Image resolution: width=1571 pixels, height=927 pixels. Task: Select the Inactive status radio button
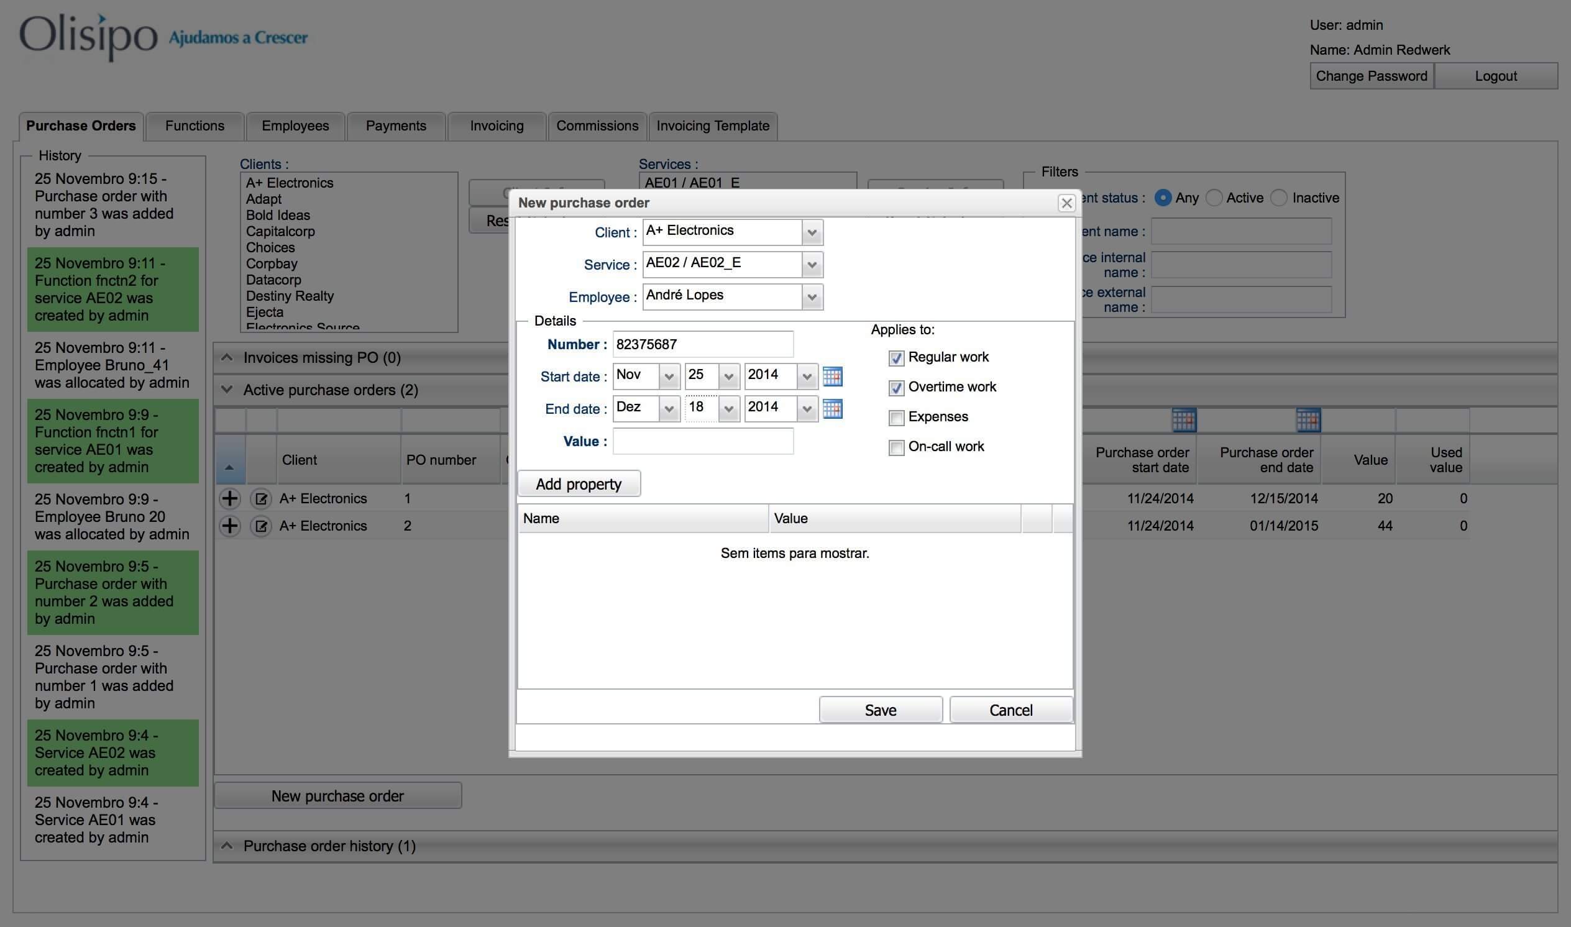point(1279,198)
